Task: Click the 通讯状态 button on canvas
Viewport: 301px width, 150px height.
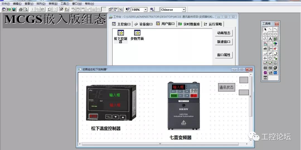Action: 227,87
